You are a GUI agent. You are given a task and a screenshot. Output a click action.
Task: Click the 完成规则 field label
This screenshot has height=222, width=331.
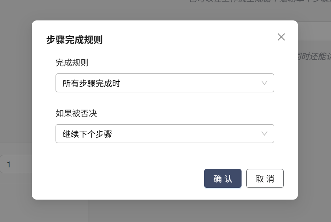click(x=72, y=63)
